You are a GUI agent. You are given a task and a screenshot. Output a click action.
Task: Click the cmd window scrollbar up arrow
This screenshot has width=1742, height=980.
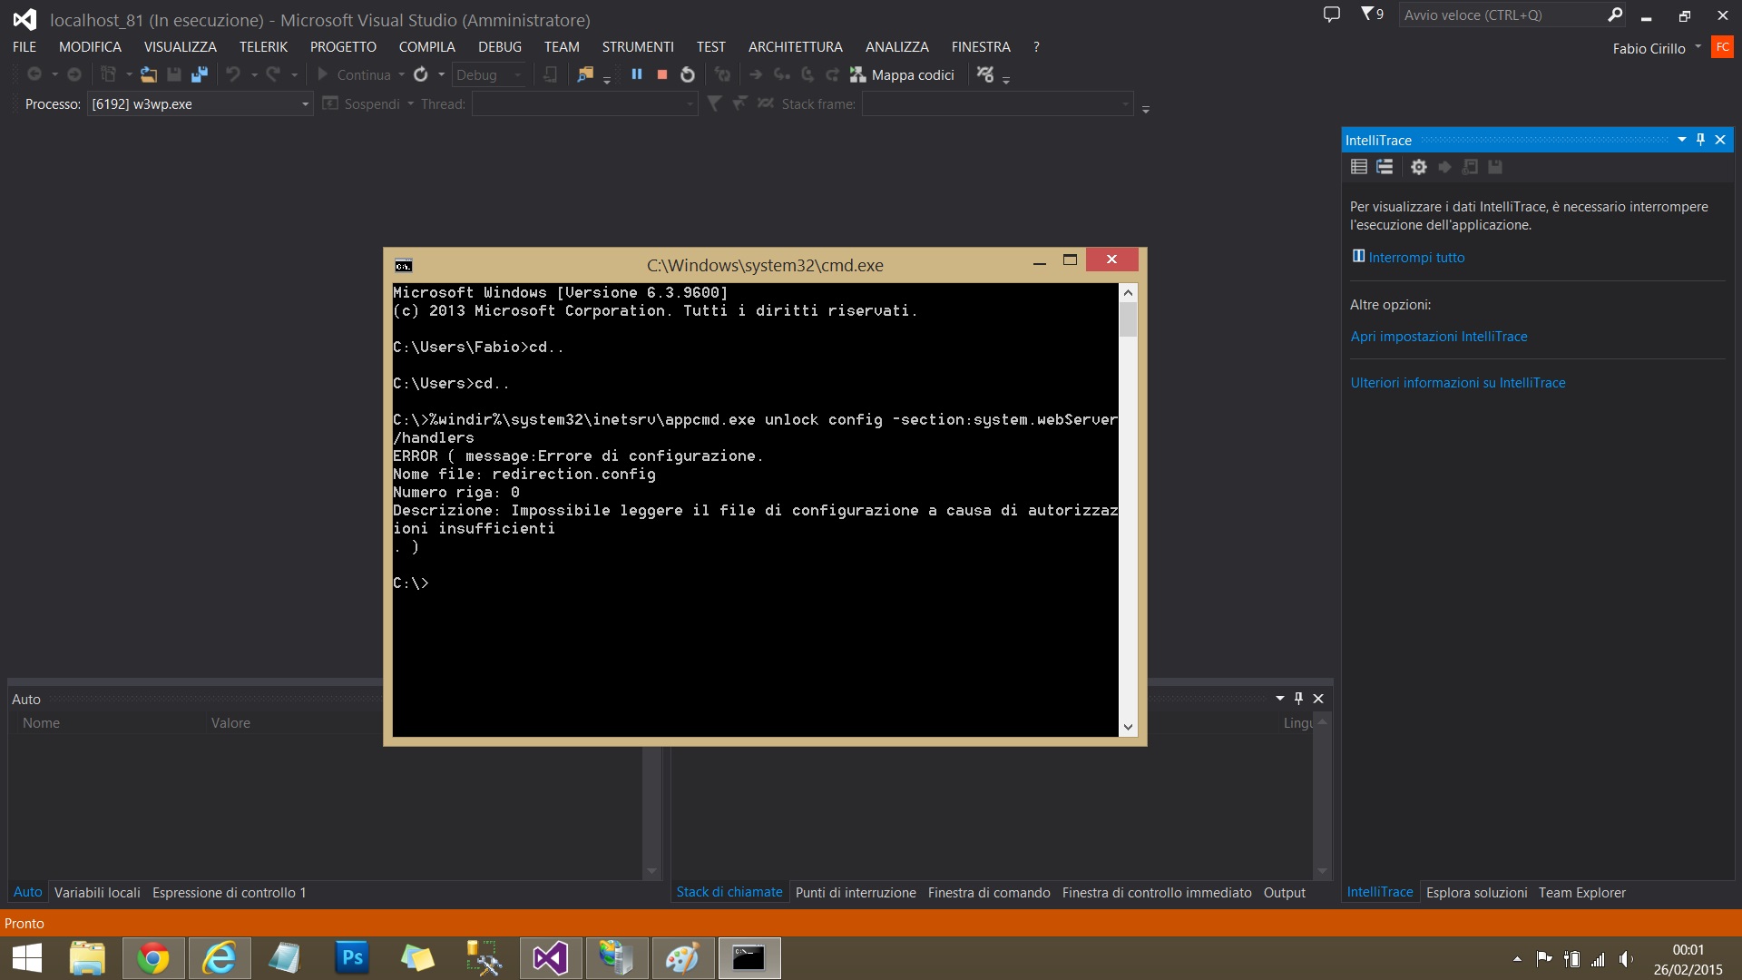[x=1128, y=293]
